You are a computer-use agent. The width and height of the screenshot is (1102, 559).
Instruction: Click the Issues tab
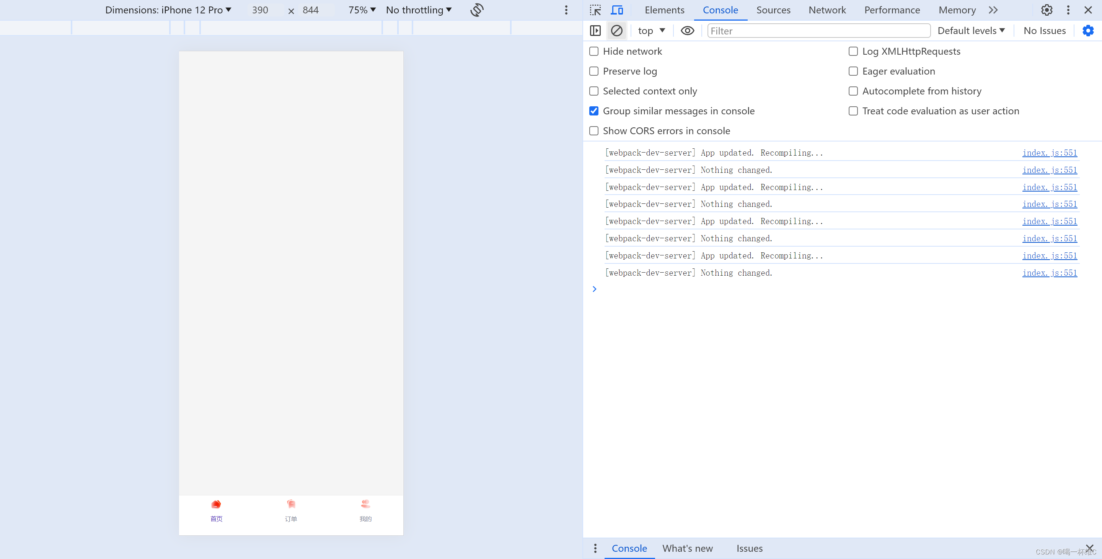[x=750, y=548]
